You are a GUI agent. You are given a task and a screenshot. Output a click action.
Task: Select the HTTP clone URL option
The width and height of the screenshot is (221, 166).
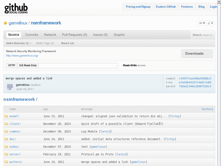12,65
